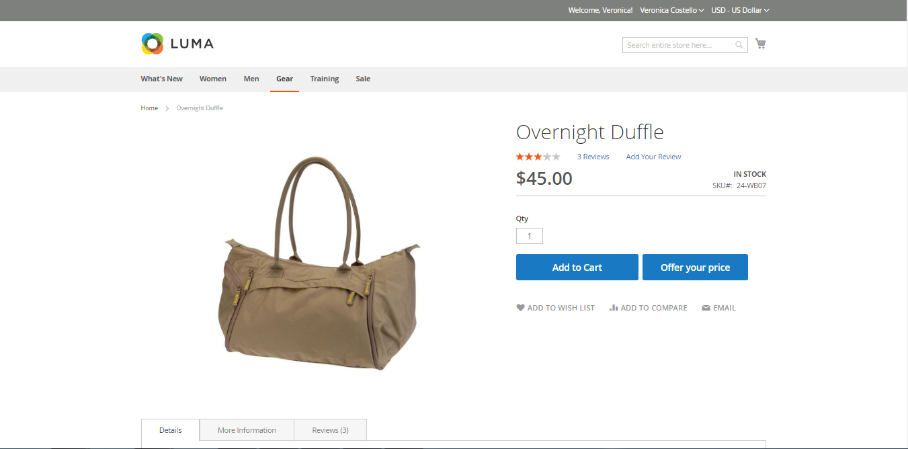Focus the Qty input field
Image resolution: width=908 pixels, height=449 pixels.
pyautogui.click(x=530, y=236)
